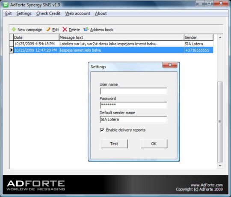231x197 pixels.
Task: Maximize the AdForte Synergy SMS window
Action: click(209, 3)
